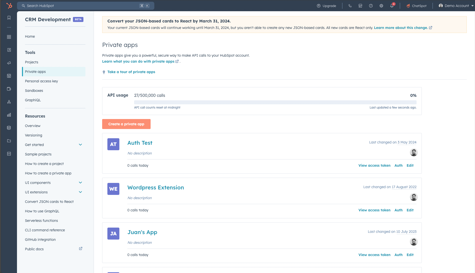Open the Overview resource page

33,126
